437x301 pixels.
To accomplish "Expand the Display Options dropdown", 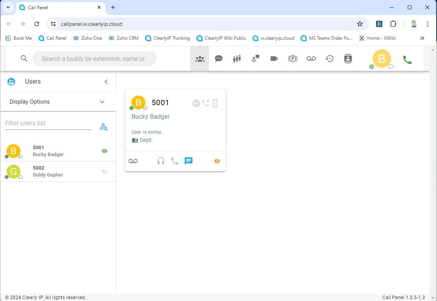I will [x=58, y=102].
